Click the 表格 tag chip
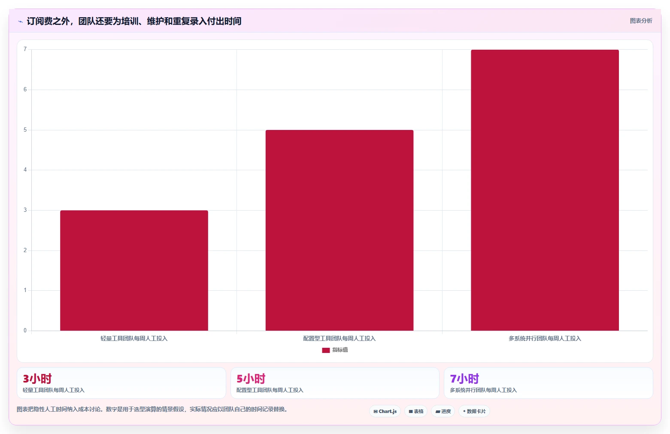The height and width of the screenshot is (434, 670). [x=416, y=411]
